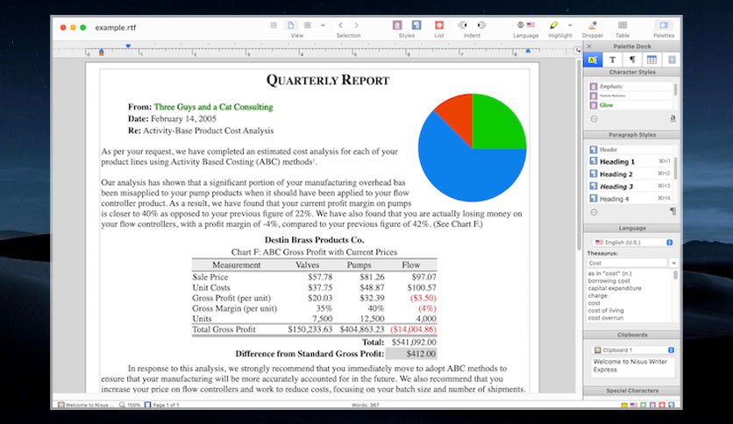
Task: Increase indent using toolbar icon
Action: click(481, 25)
